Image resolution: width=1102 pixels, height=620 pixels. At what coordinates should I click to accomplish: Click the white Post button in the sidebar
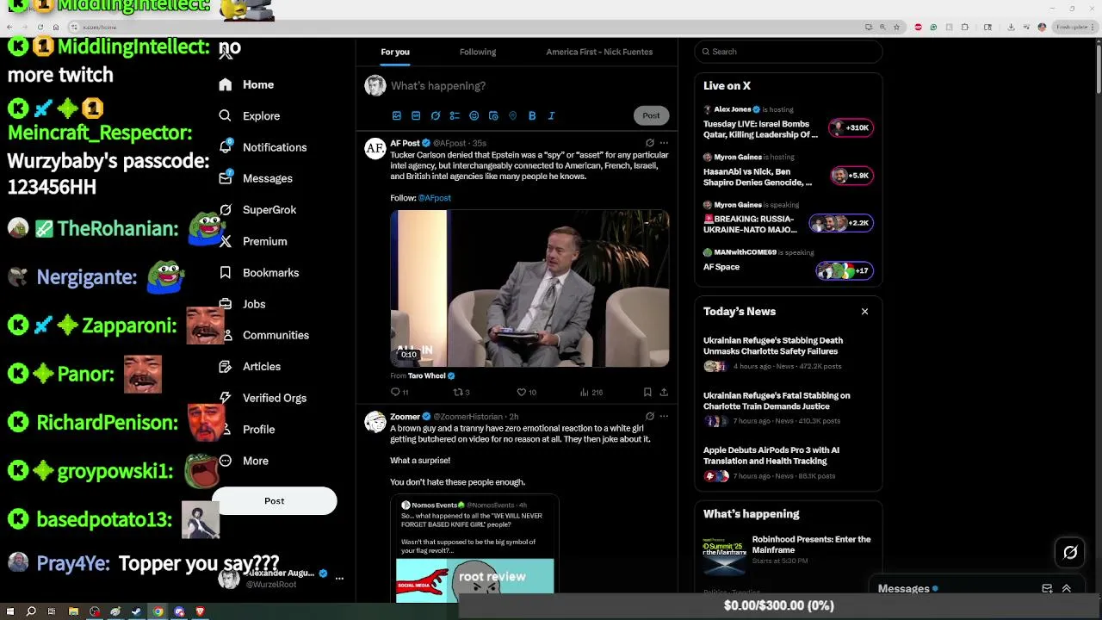[274, 500]
